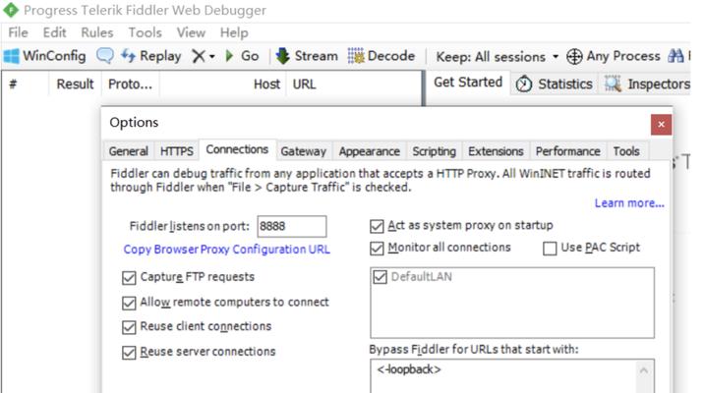Screen dimensions: 704x393
Task: Switch to the Inspectors tab
Action: [647, 84]
